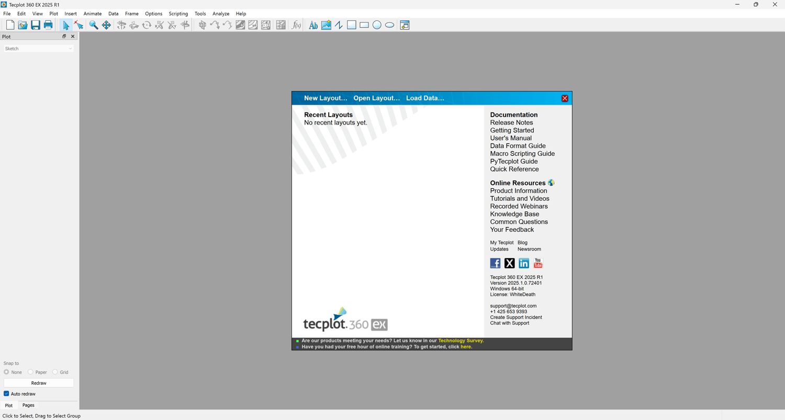Image resolution: width=785 pixels, height=420 pixels.
Task: Open the Getting Started link
Action: click(x=512, y=131)
